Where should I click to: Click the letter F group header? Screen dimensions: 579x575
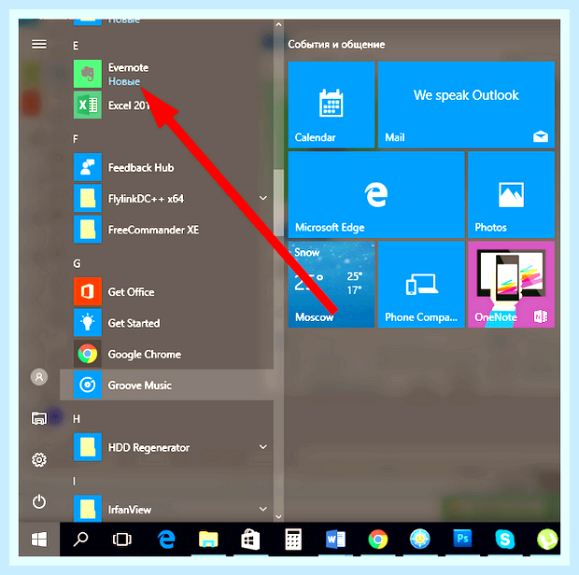(x=76, y=139)
